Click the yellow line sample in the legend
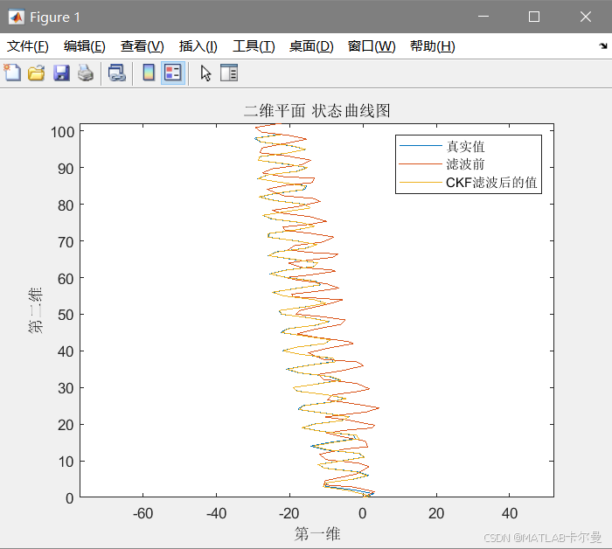Viewport: 612px width, 549px height. [x=421, y=182]
